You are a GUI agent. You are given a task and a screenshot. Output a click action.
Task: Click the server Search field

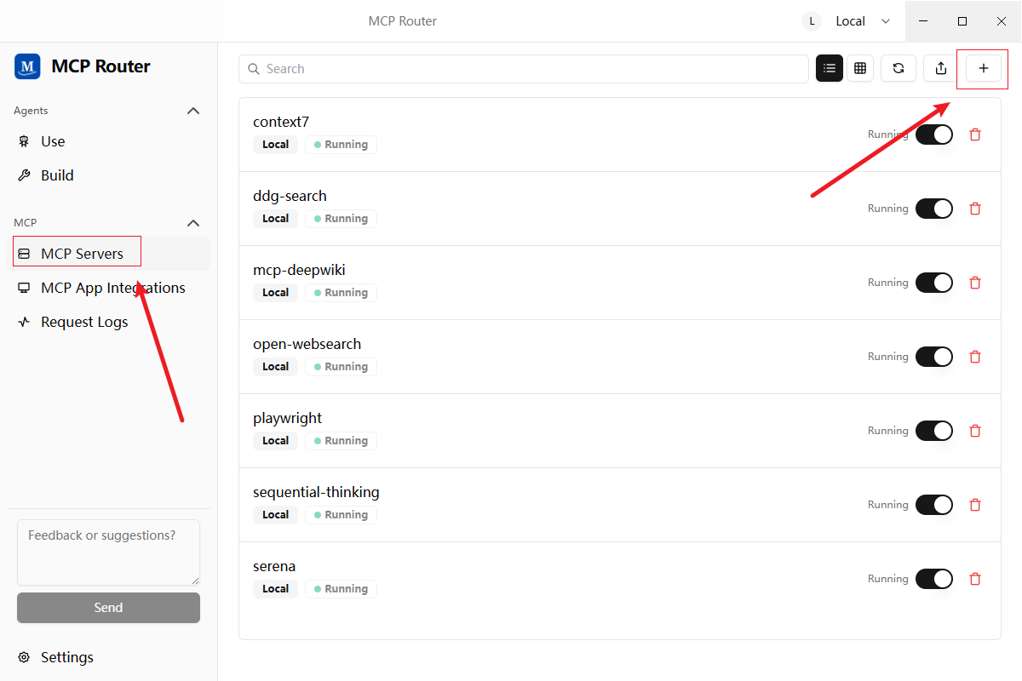pos(523,69)
